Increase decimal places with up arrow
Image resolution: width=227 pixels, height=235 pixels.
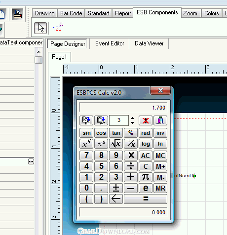click(132, 118)
